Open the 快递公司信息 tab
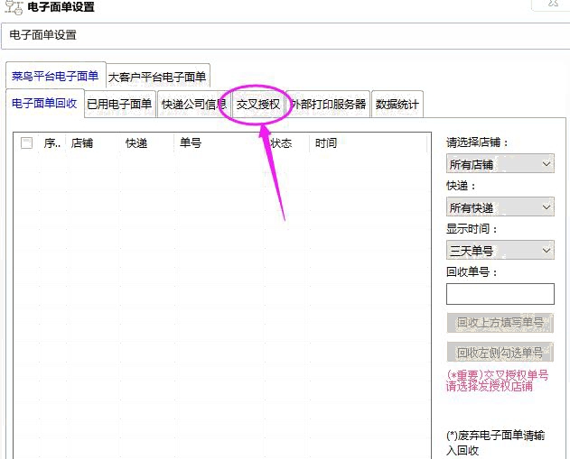The image size is (570, 459). [x=193, y=105]
